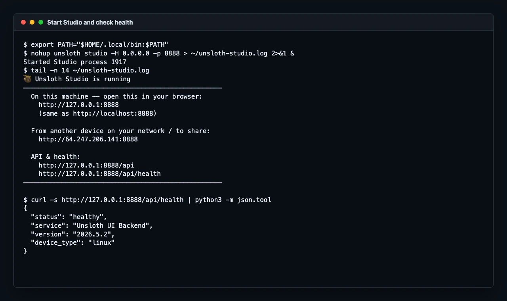The image size is (507, 301).
Task: Minimize the window with the yellow button
Action: 32,22
